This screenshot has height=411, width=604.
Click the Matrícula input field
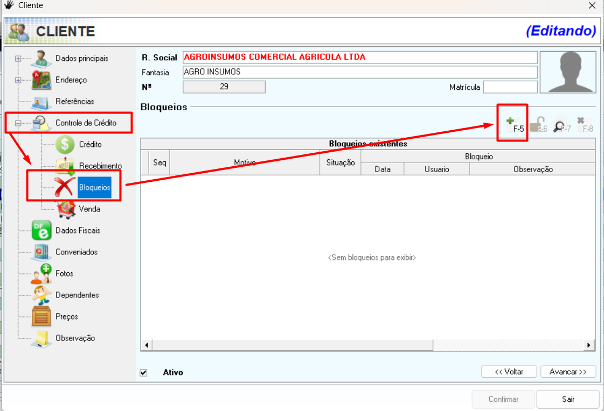click(510, 87)
